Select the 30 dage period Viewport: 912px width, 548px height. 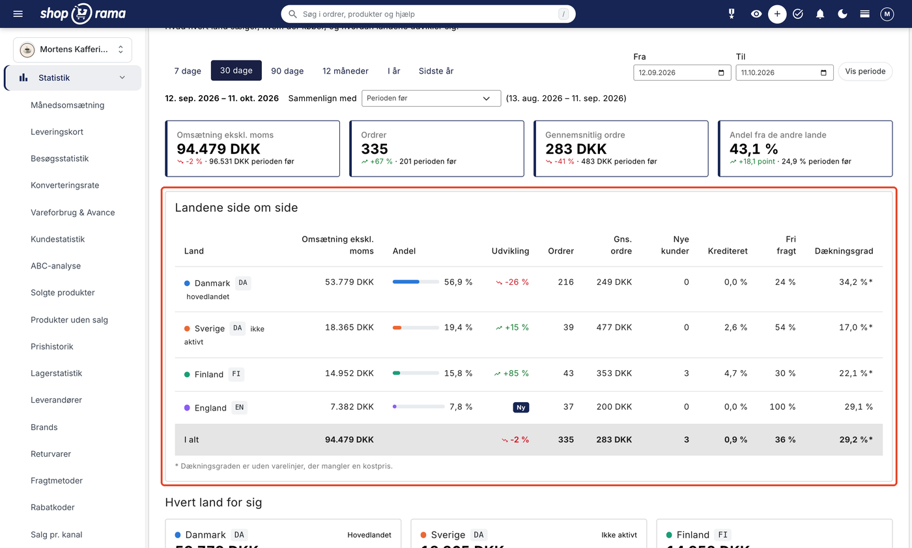point(236,70)
